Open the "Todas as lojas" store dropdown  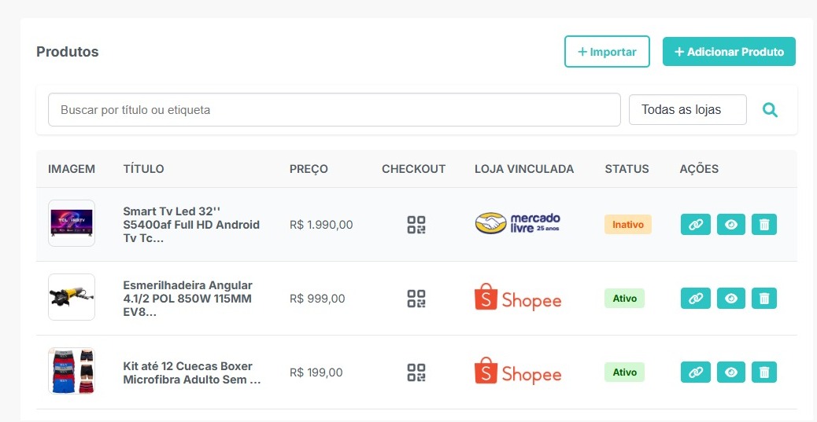[687, 110]
